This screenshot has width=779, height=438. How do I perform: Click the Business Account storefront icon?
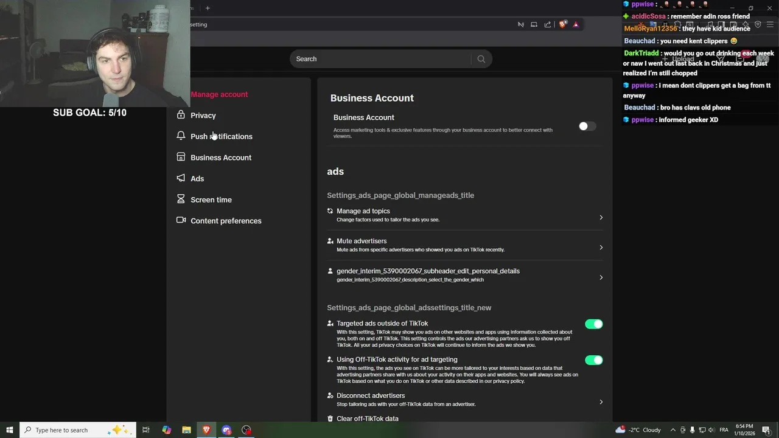click(x=181, y=157)
